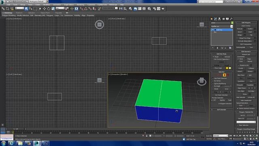
Task: Click the Mirror tool icon
Action: tap(121, 9)
